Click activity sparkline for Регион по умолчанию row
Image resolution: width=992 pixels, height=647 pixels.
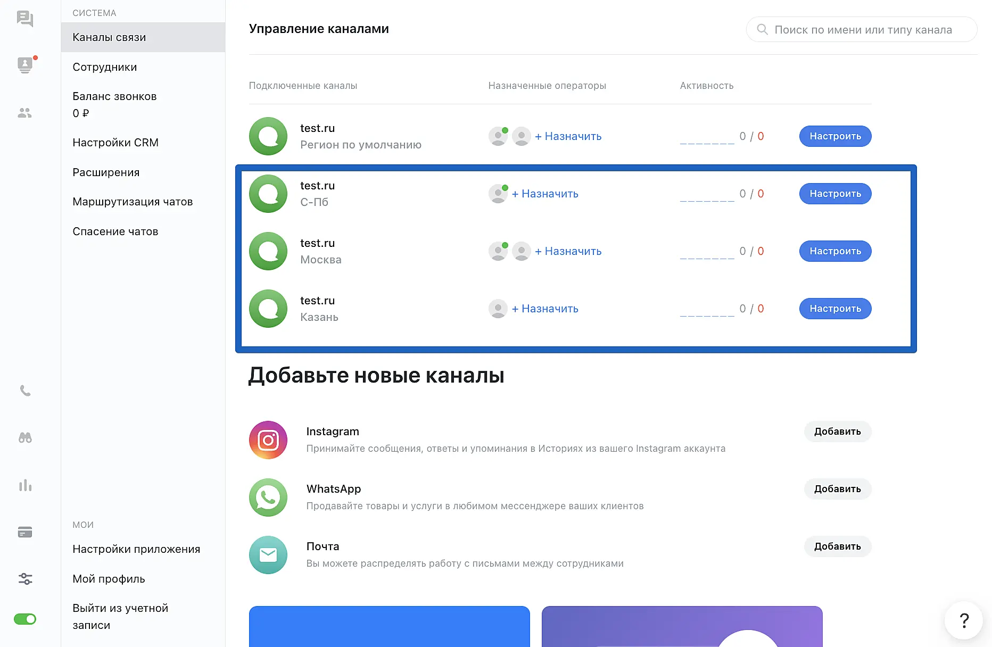pos(707,137)
